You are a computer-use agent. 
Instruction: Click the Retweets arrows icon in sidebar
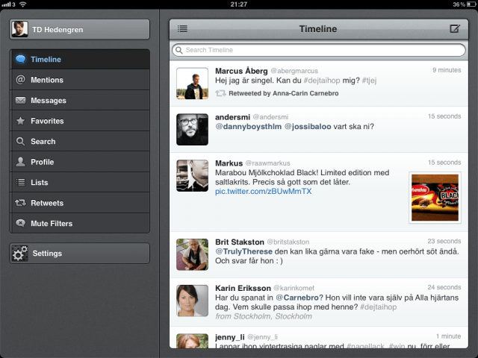click(x=20, y=203)
